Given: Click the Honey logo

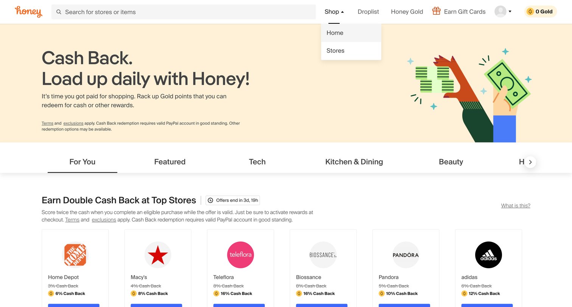Looking at the screenshot, I should (28, 12).
